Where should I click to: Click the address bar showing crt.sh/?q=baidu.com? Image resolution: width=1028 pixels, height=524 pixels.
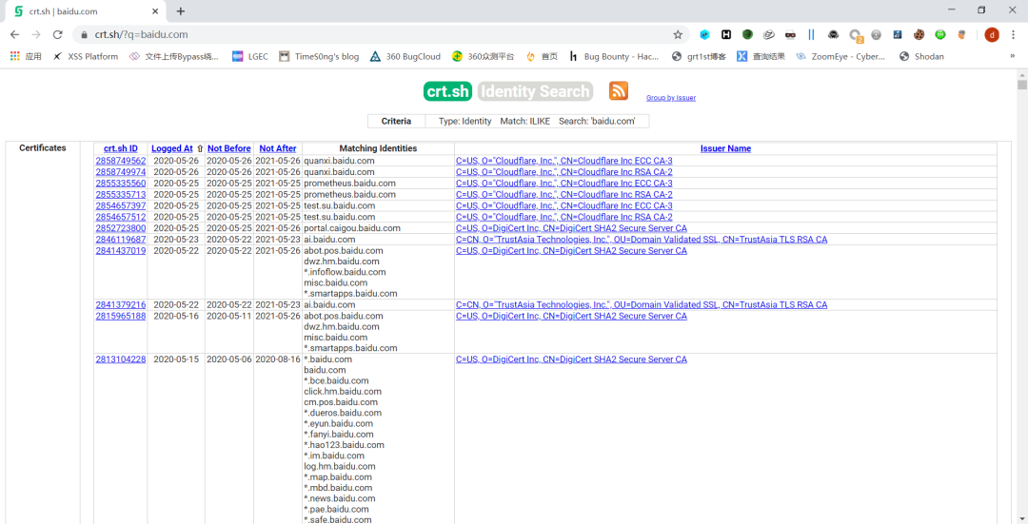[x=380, y=35]
